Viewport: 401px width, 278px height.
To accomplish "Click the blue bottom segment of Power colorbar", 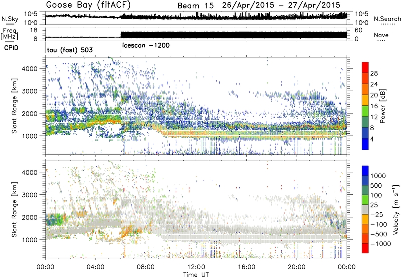I will pyautogui.click(x=365, y=144).
